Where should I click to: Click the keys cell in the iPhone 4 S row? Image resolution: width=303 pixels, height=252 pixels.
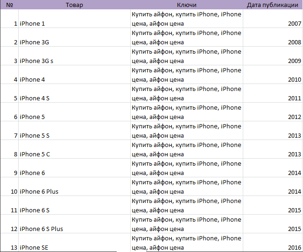click(x=187, y=93)
